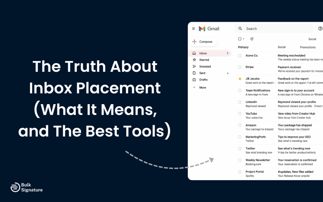Open the select-all dropdown arrow
The image size is (323, 202).
click(243, 39)
